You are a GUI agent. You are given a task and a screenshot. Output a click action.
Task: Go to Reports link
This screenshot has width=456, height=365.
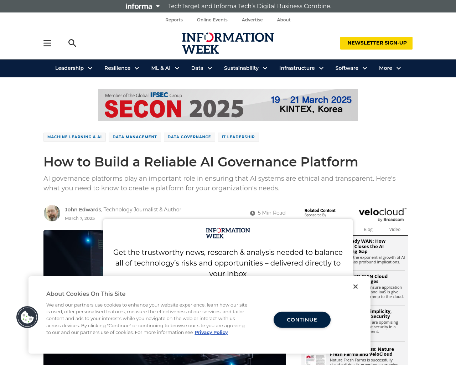[x=174, y=20]
